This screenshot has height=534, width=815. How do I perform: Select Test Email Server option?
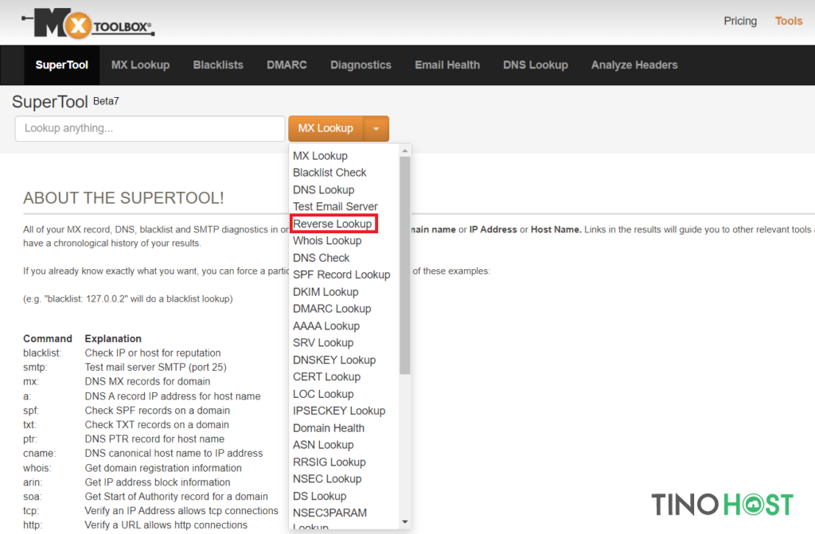point(335,206)
